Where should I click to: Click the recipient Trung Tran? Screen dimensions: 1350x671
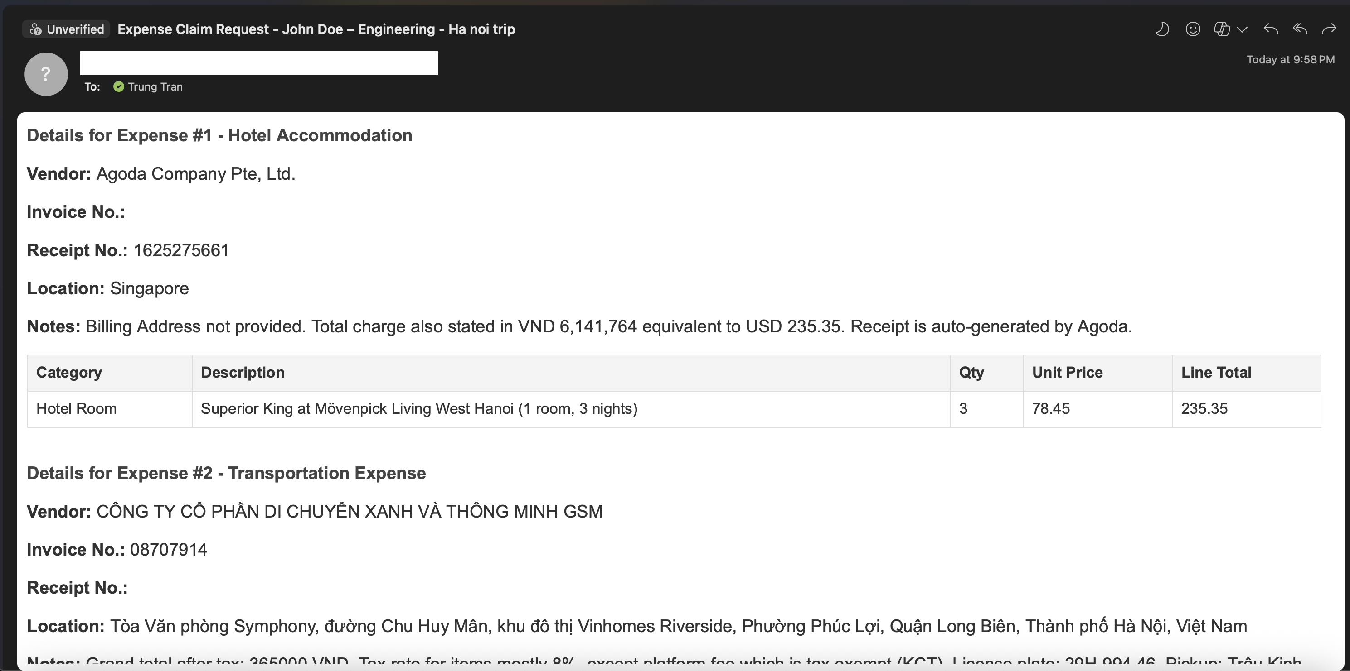click(x=155, y=87)
